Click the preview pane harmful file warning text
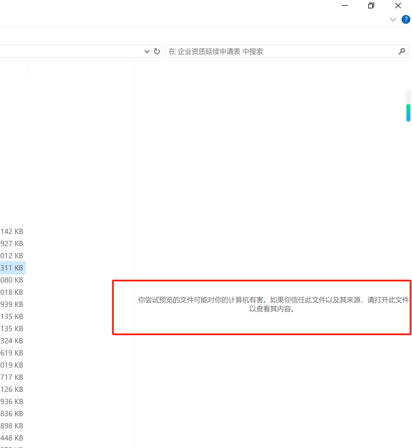The image size is (412, 448). [273, 304]
